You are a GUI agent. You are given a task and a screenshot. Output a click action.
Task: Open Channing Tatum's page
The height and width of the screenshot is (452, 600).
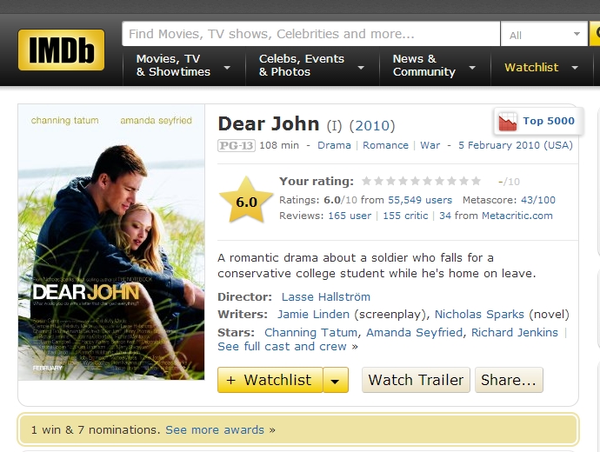[x=310, y=333]
